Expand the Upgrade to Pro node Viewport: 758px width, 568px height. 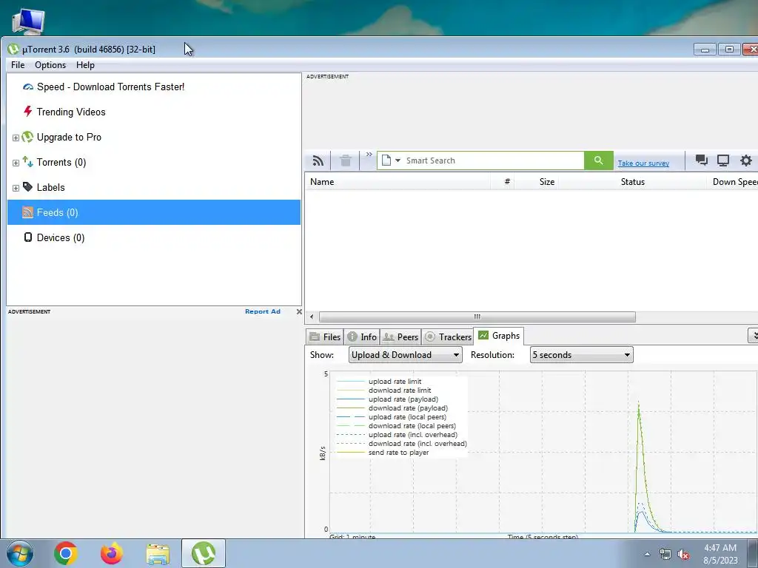tap(16, 138)
